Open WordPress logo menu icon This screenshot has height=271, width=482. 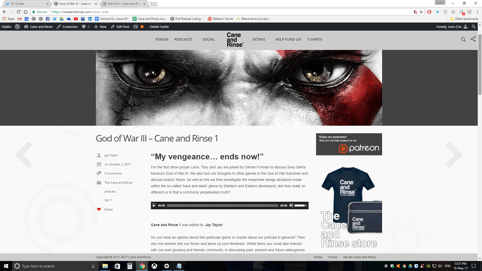click(17, 27)
